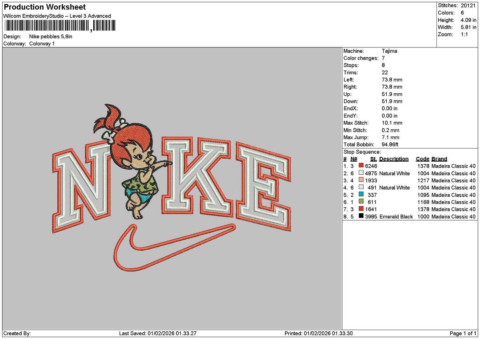Click the Stitches value 20121
480x339 pixels.
click(468, 5)
